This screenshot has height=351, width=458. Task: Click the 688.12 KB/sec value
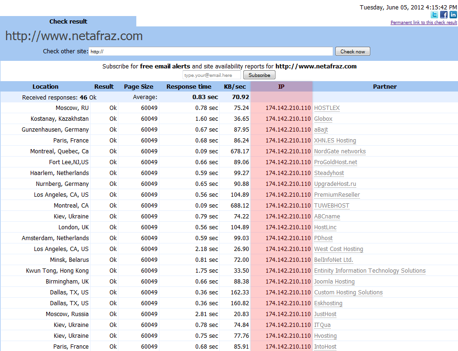tap(240, 205)
